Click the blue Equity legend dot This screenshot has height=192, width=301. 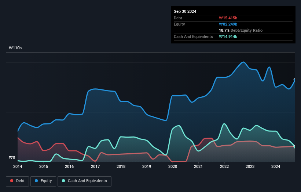coord(36,181)
